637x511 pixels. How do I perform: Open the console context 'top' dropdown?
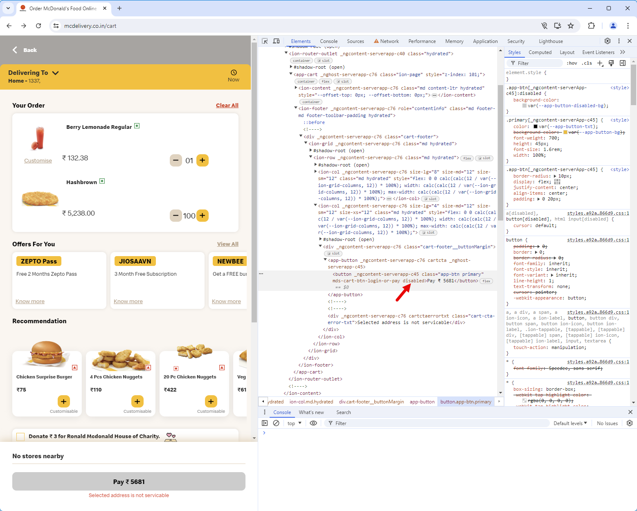point(294,423)
